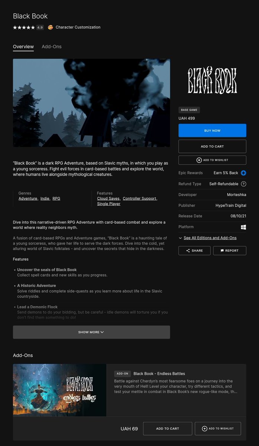The height and width of the screenshot is (446, 259).
Task: Open the Adventure genre link
Action: [28, 198]
